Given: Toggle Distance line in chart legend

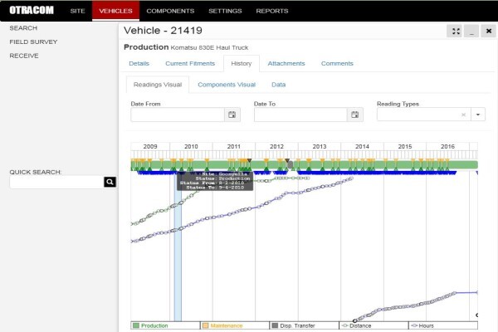Looking at the screenshot, I should point(373,325).
